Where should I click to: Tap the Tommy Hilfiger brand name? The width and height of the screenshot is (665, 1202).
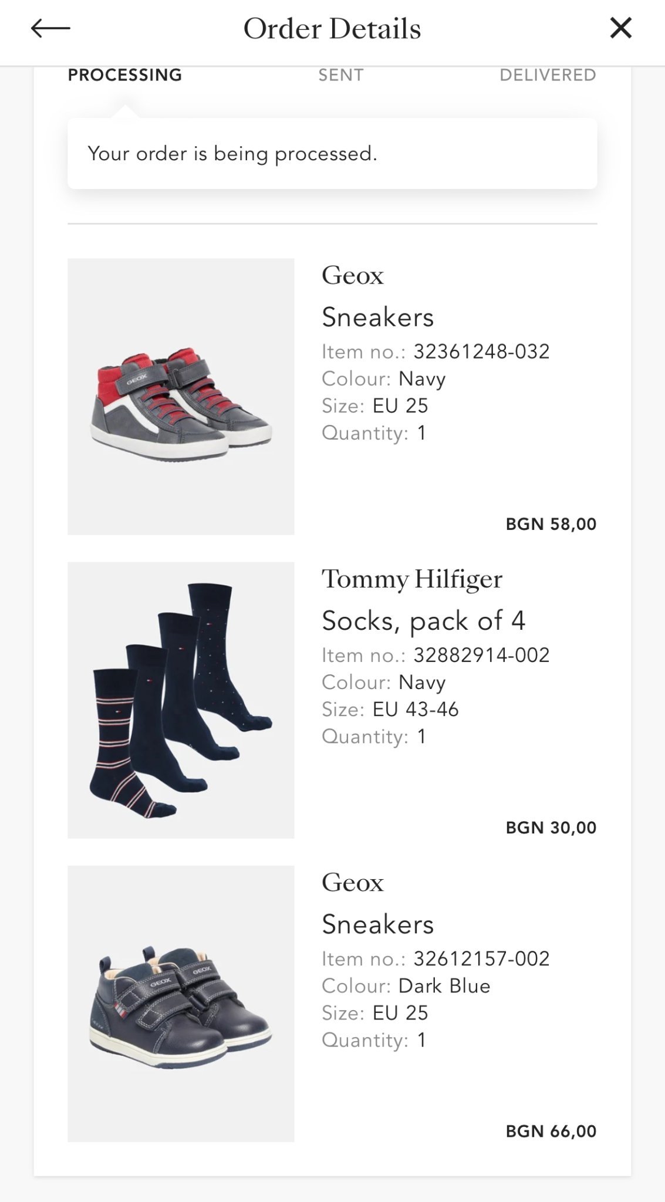pos(412,579)
